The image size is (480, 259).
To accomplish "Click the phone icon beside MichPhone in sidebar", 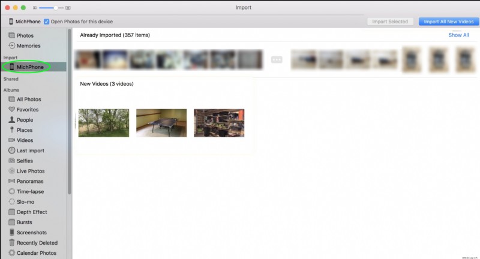I will coord(11,67).
